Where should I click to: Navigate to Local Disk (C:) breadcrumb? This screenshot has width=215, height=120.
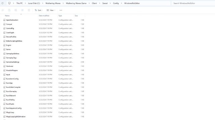[x=34, y=3]
